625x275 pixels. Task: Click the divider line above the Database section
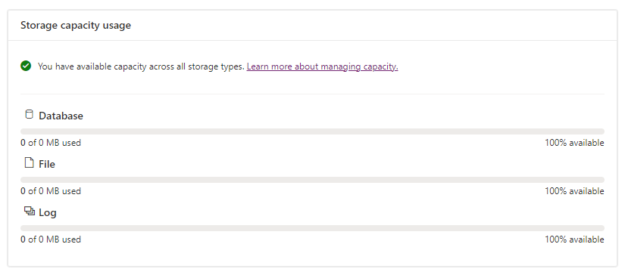(312, 94)
